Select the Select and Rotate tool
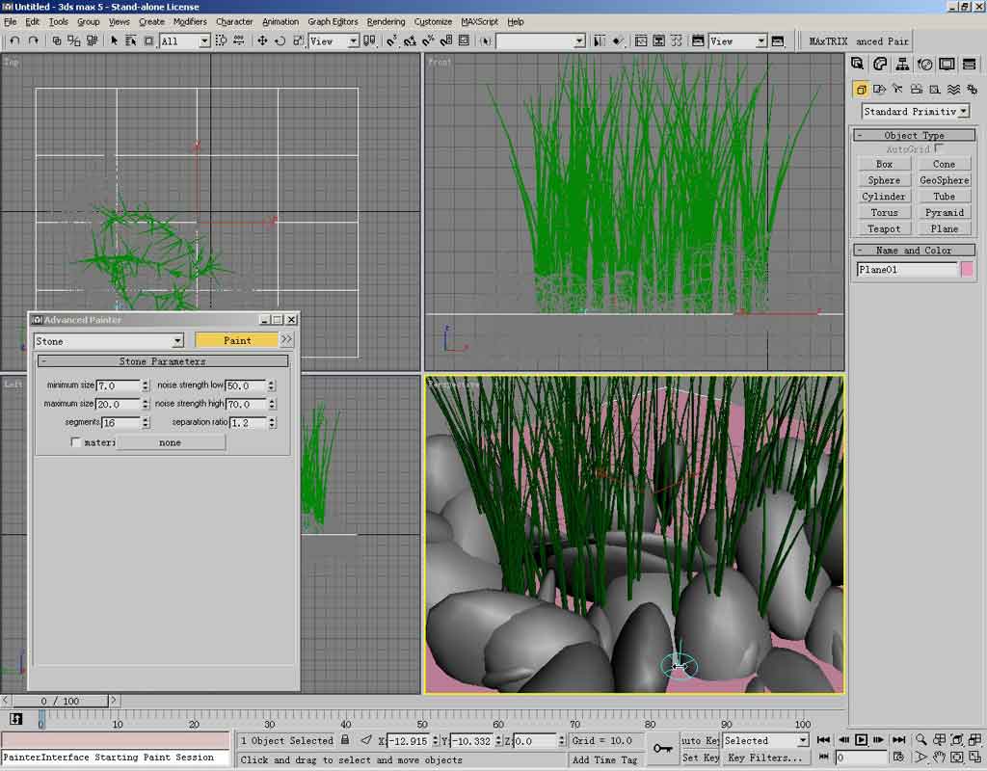 pos(280,40)
